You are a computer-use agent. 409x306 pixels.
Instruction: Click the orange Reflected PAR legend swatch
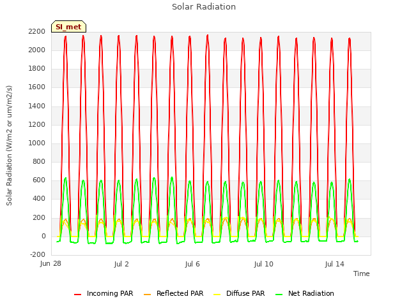tap(148, 295)
